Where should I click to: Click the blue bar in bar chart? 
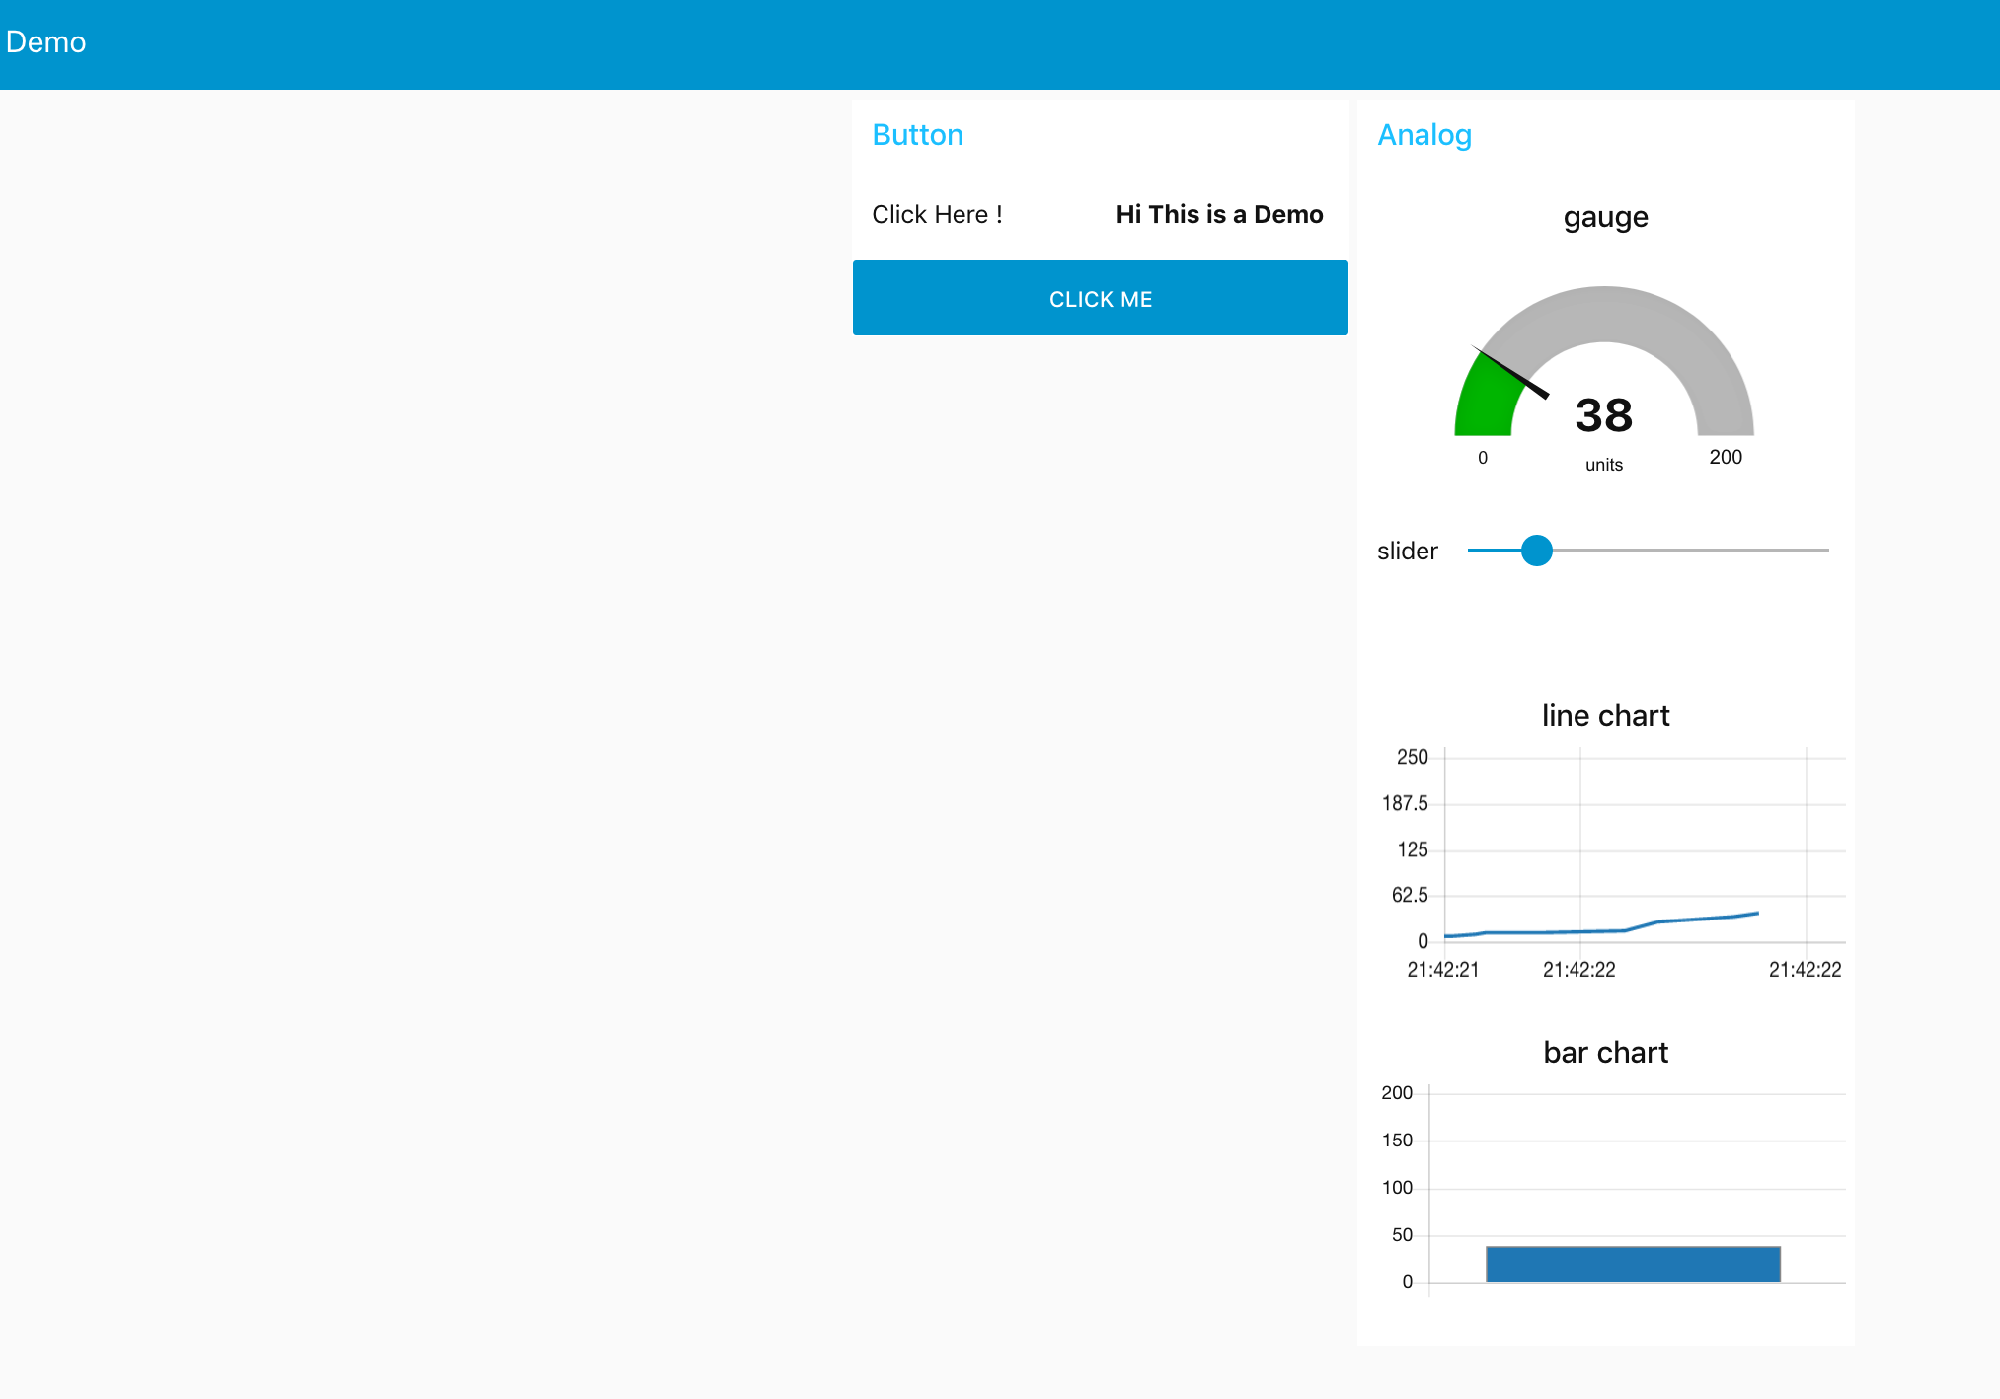(x=1633, y=1264)
